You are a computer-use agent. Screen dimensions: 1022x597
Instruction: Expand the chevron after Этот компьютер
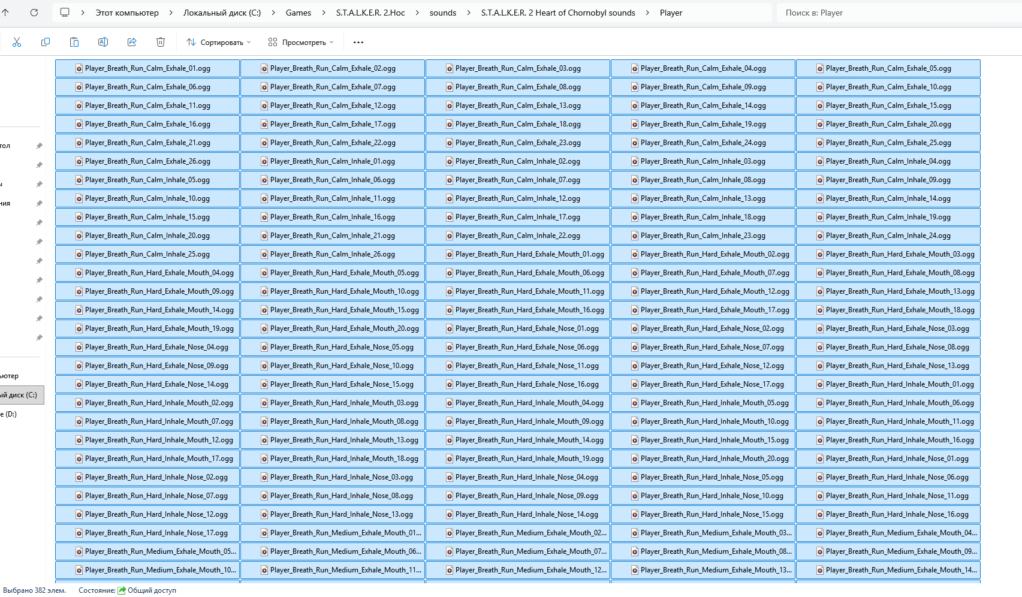pos(171,13)
